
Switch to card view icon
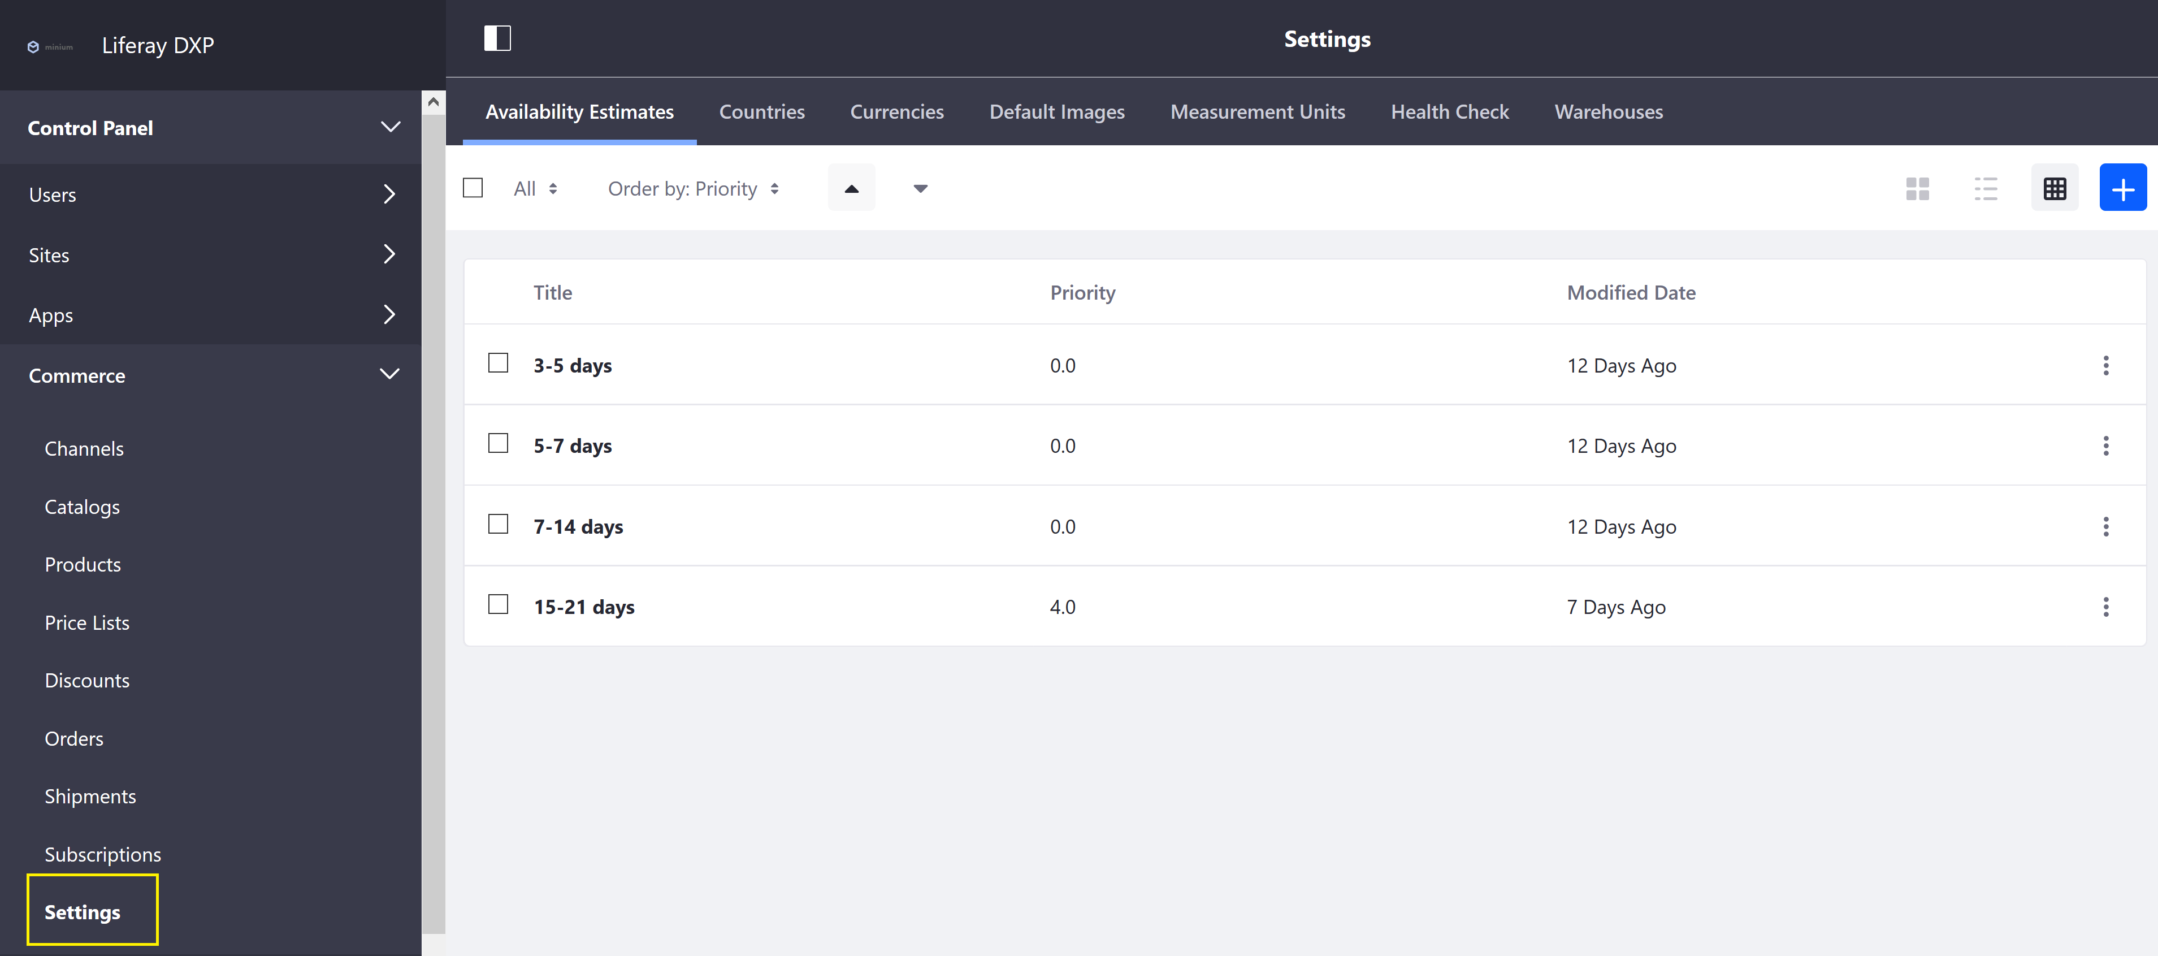[1917, 187]
